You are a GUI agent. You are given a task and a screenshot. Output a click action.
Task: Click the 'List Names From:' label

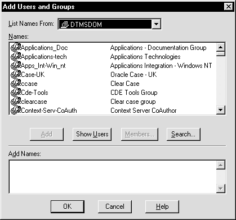31,24
